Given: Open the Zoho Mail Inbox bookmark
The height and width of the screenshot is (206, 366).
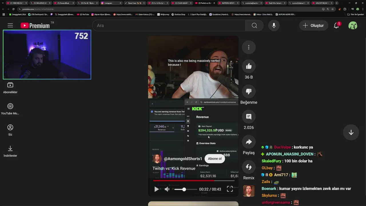Looking at the screenshot, I should 263,14.
